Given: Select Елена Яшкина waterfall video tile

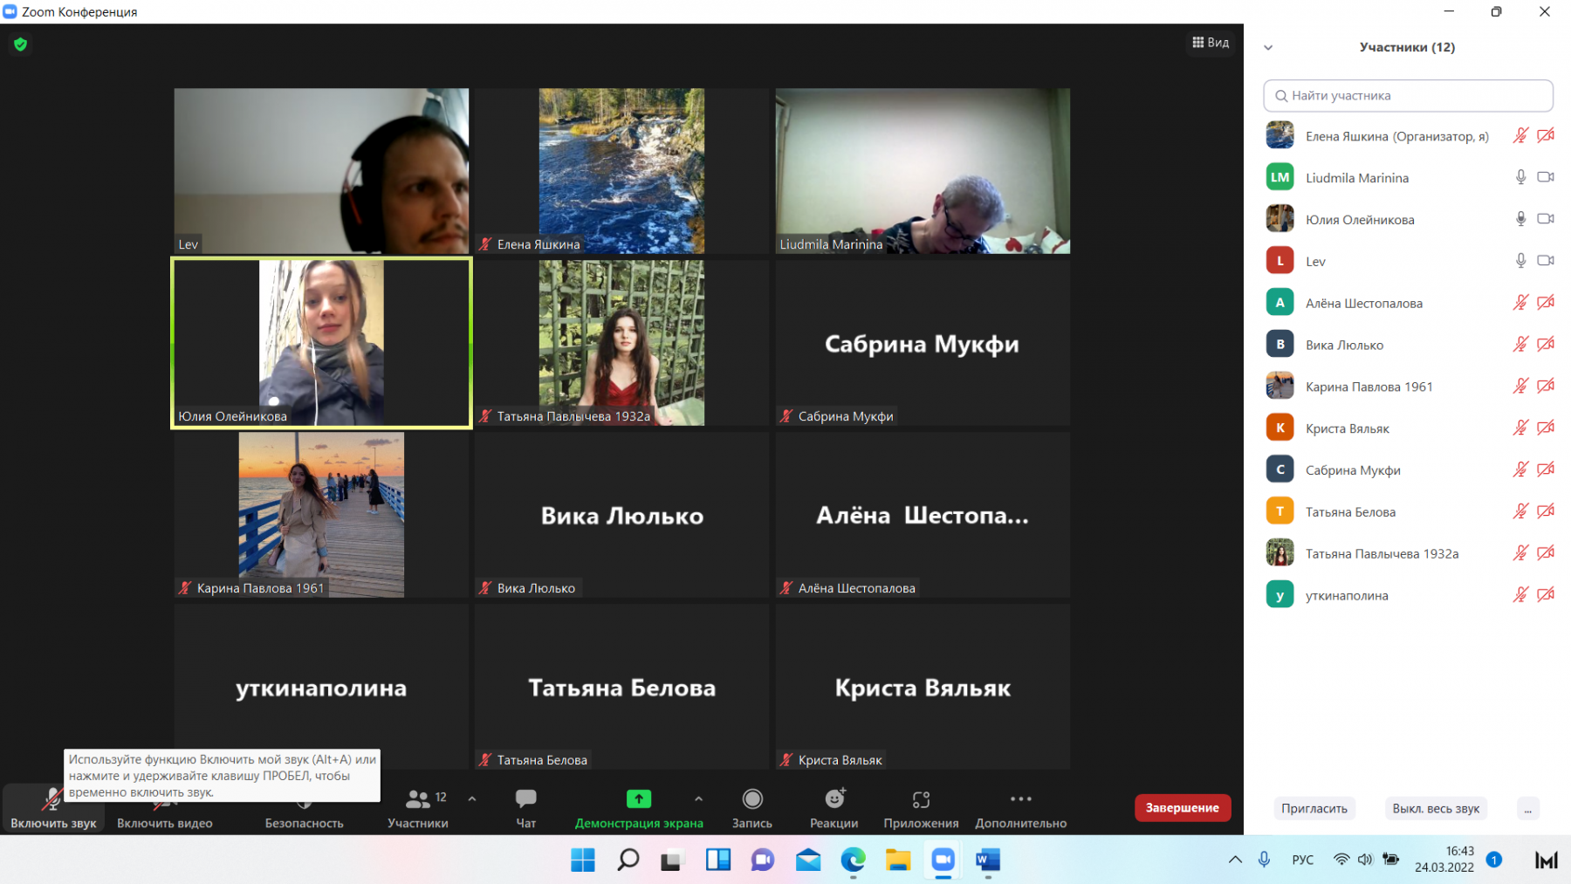Looking at the screenshot, I should tap(621, 171).
